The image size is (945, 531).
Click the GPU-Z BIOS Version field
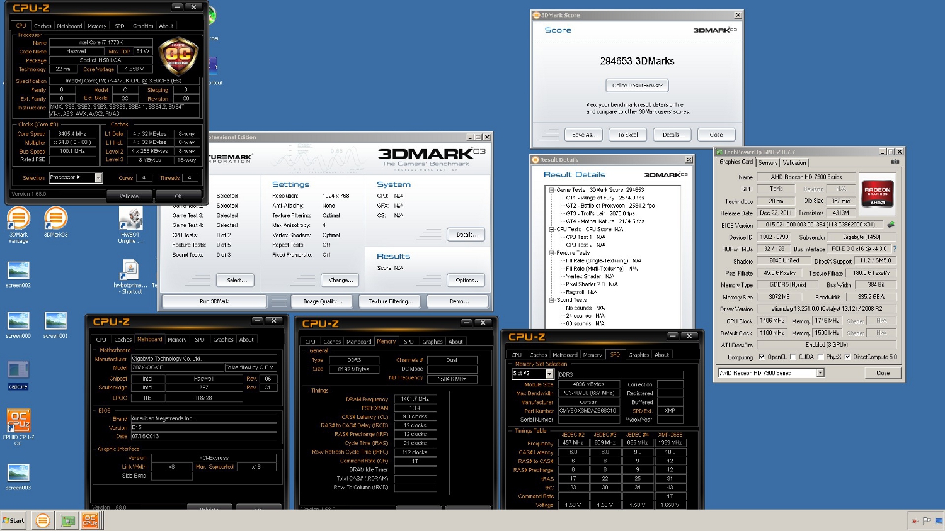click(820, 225)
